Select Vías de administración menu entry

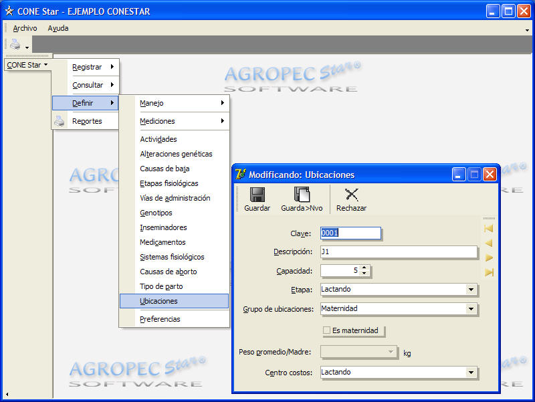pos(175,198)
